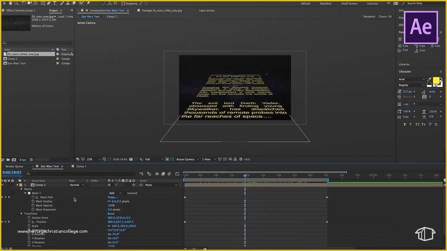Viewport: 447px width, 251px height.
Task: Select the Type text tool
Action: [x=55, y=3]
